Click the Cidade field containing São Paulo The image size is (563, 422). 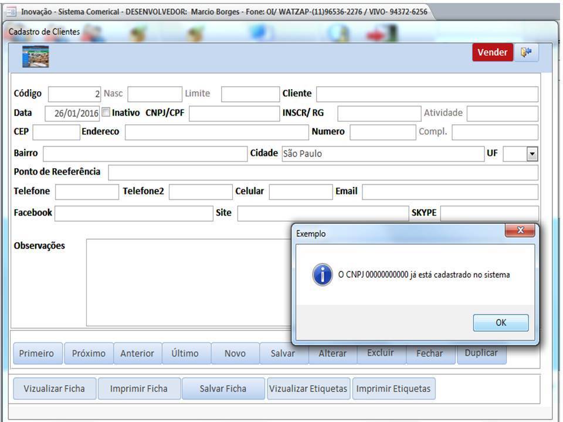[383, 154]
